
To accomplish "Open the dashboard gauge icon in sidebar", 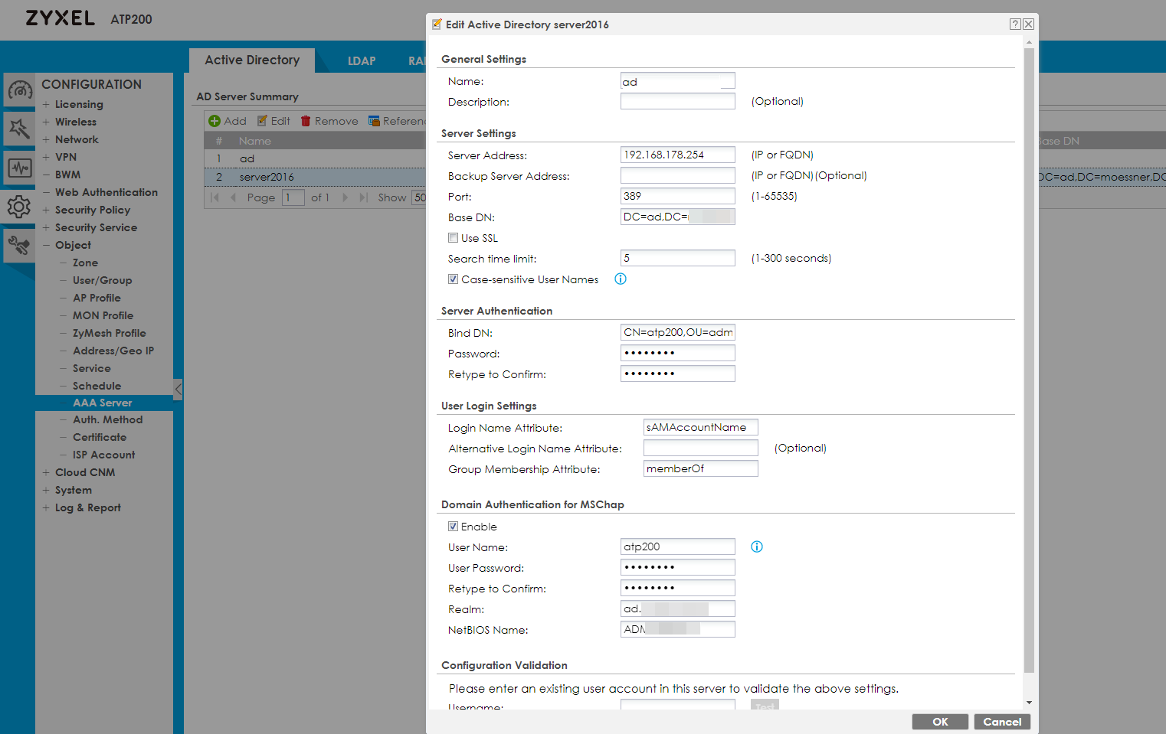I will point(20,90).
